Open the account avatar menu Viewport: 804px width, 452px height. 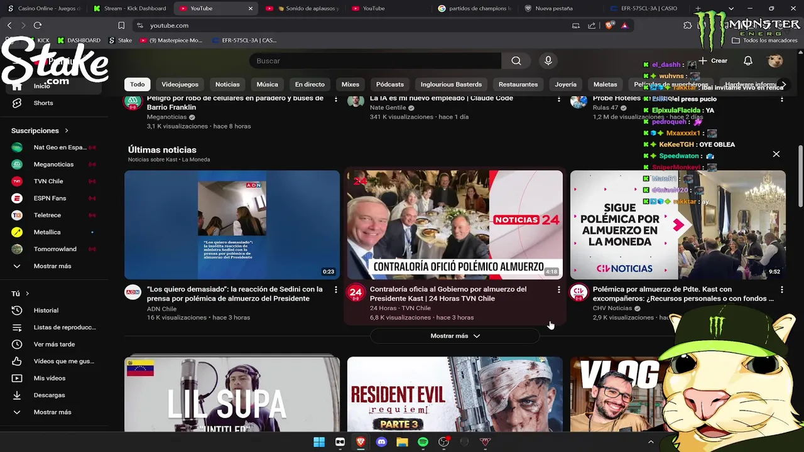pyautogui.click(x=775, y=61)
